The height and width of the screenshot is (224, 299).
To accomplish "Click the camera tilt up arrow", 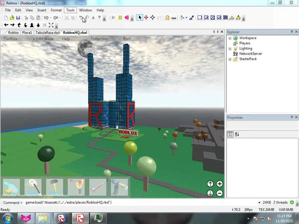I will click(19, 25).
